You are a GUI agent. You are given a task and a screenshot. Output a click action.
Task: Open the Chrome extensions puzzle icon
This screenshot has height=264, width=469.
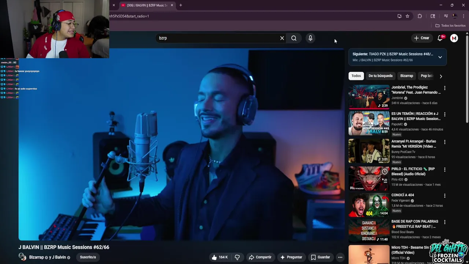[x=420, y=16]
